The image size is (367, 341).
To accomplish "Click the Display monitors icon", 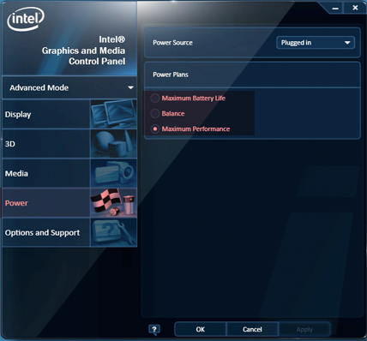I will click(113, 114).
